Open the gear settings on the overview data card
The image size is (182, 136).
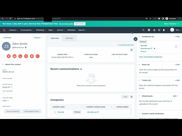tap(131, 50)
